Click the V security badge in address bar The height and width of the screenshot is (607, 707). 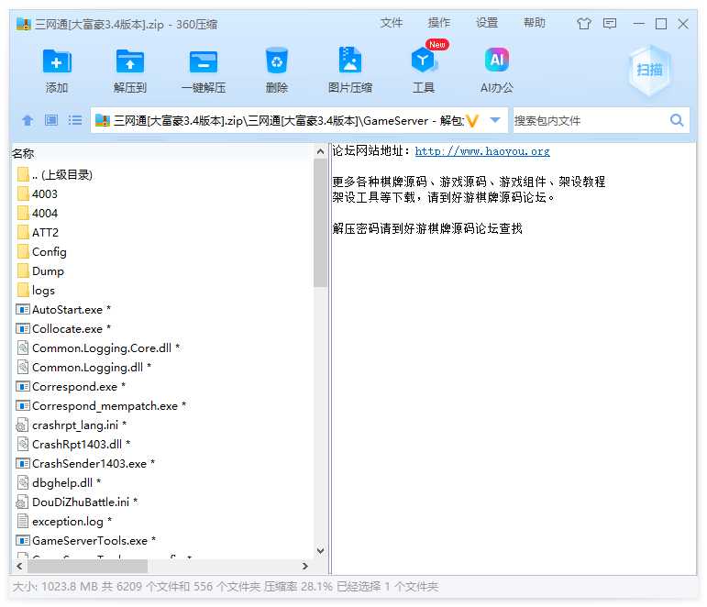coord(472,121)
